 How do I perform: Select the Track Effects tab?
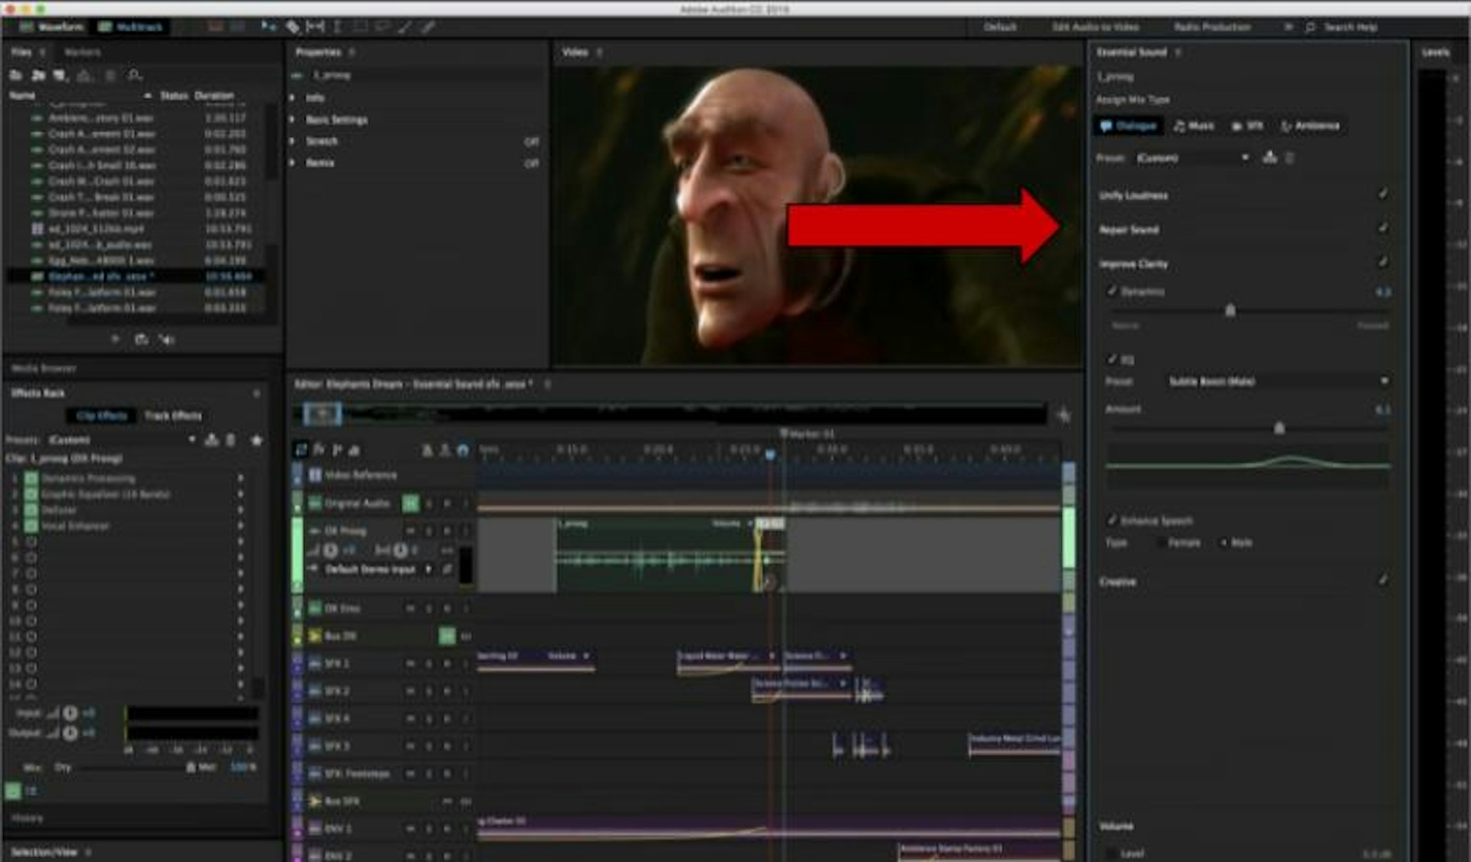click(173, 415)
